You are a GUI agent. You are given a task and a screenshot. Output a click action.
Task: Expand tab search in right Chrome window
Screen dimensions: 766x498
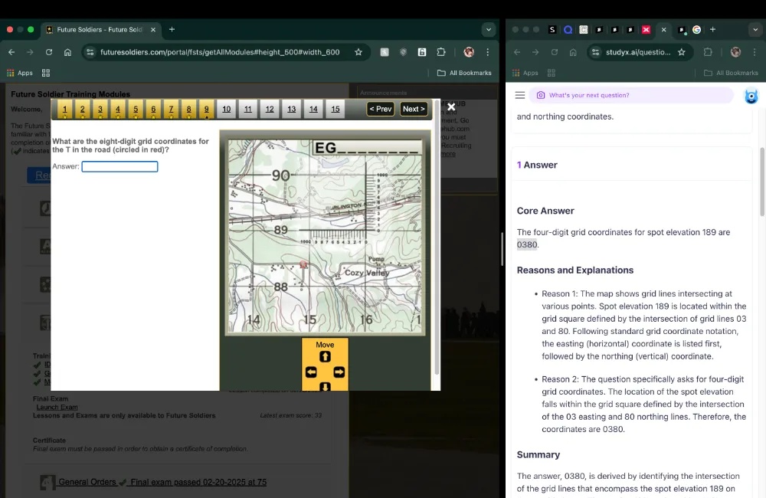tap(755, 30)
